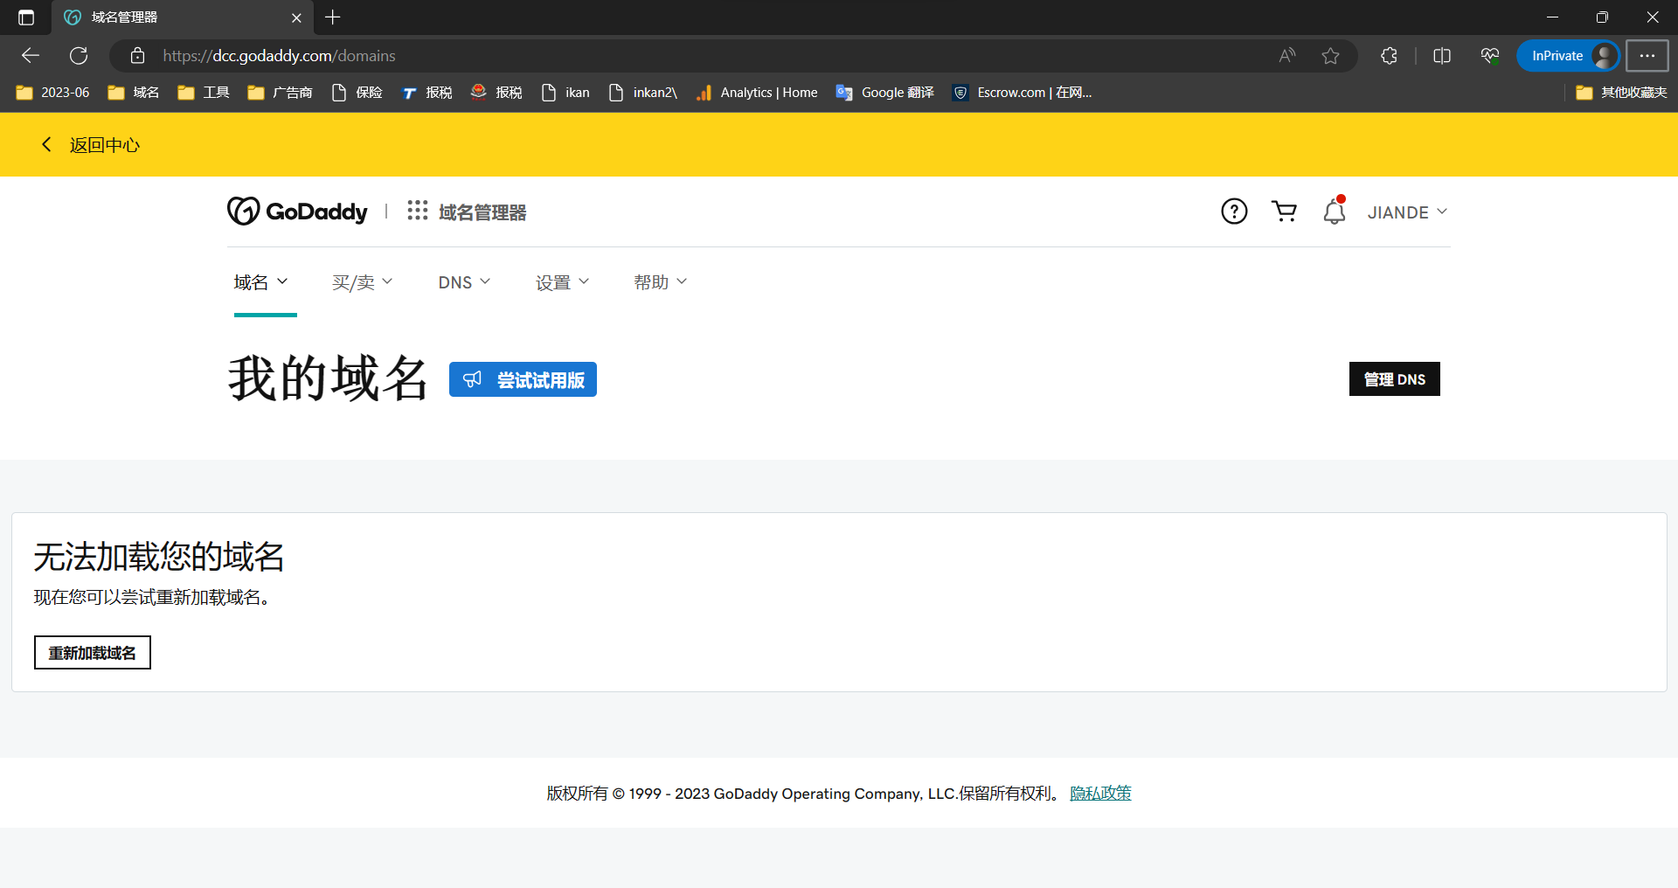Expand the 帮助 navigation menu
The width and height of the screenshot is (1678, 888).
(x=660, y=282)
